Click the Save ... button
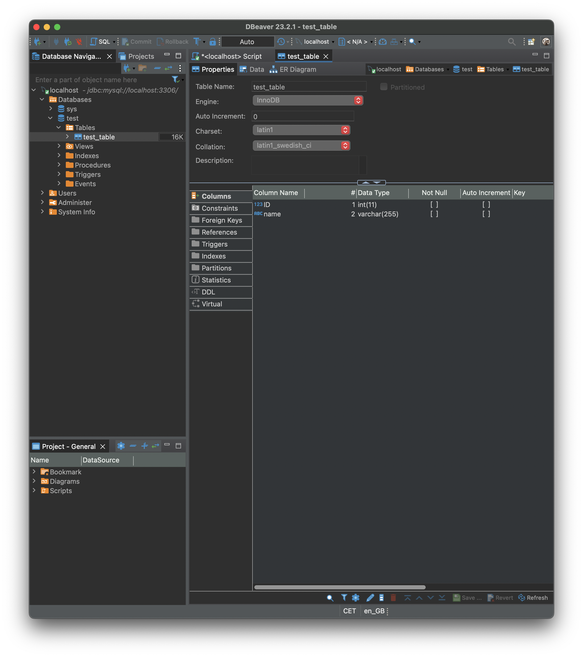 467,598
